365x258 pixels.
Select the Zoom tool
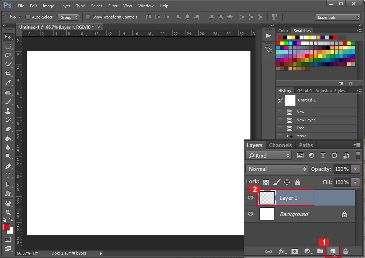pyautogui.click(x=8, y=212)
